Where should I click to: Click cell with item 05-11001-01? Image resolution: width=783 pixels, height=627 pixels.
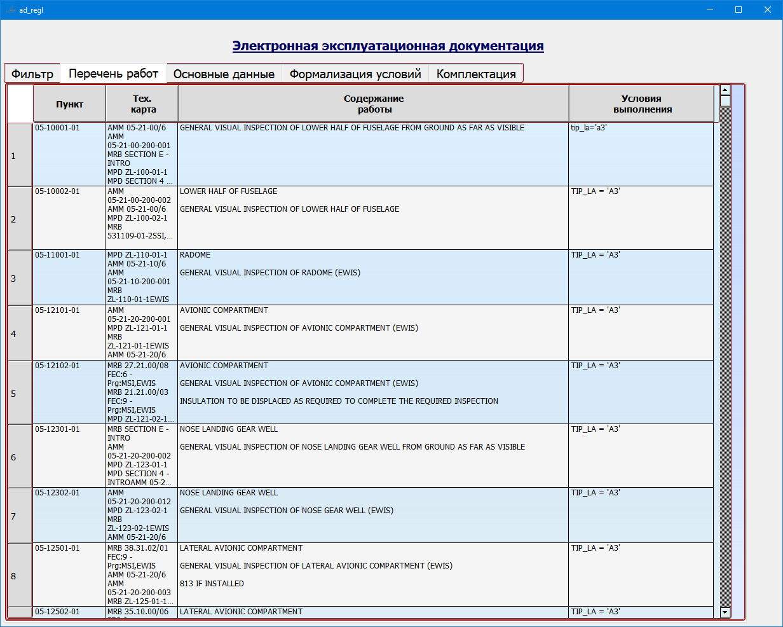(69, 277)
